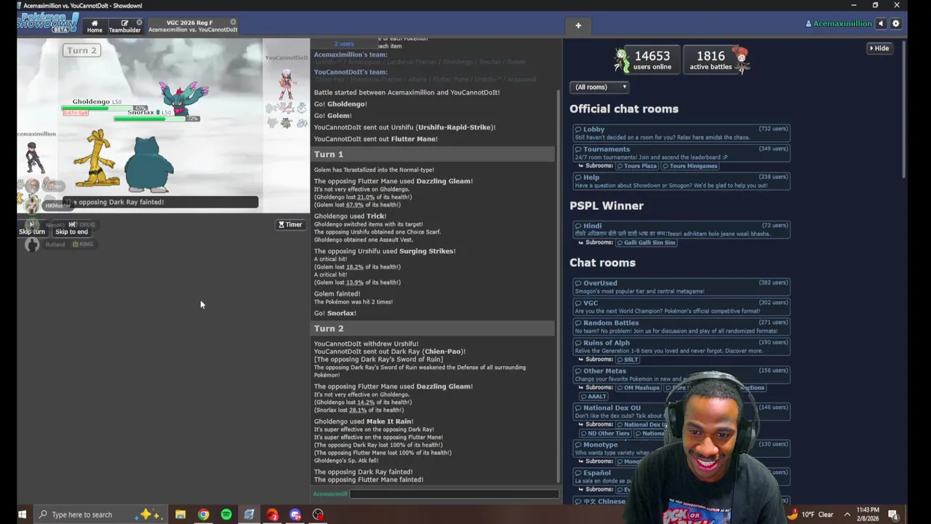Click Skip turn button
The width and height of the screenshot is (931, 524).
tap(32, 229)
